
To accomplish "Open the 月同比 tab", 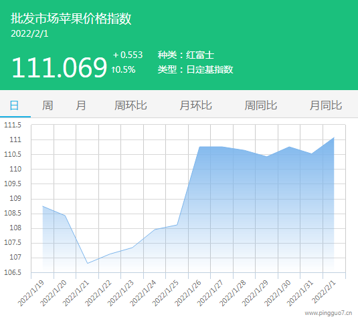I will pyautogui.click(x=326, y=105).
